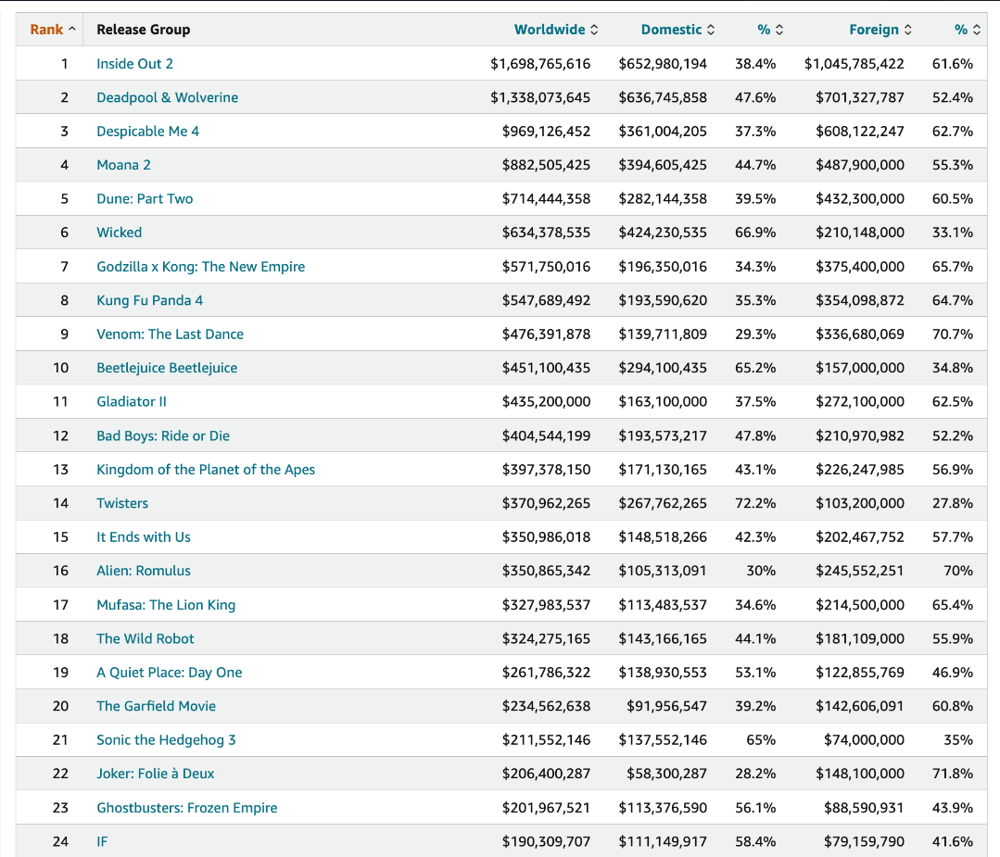The image size is (1000, 857).
Task: Select worldwide value $435,200,000
Action: (x=546, y=402)
